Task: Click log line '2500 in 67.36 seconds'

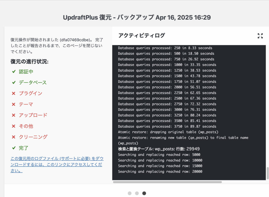Action: [x=167, y=98]
